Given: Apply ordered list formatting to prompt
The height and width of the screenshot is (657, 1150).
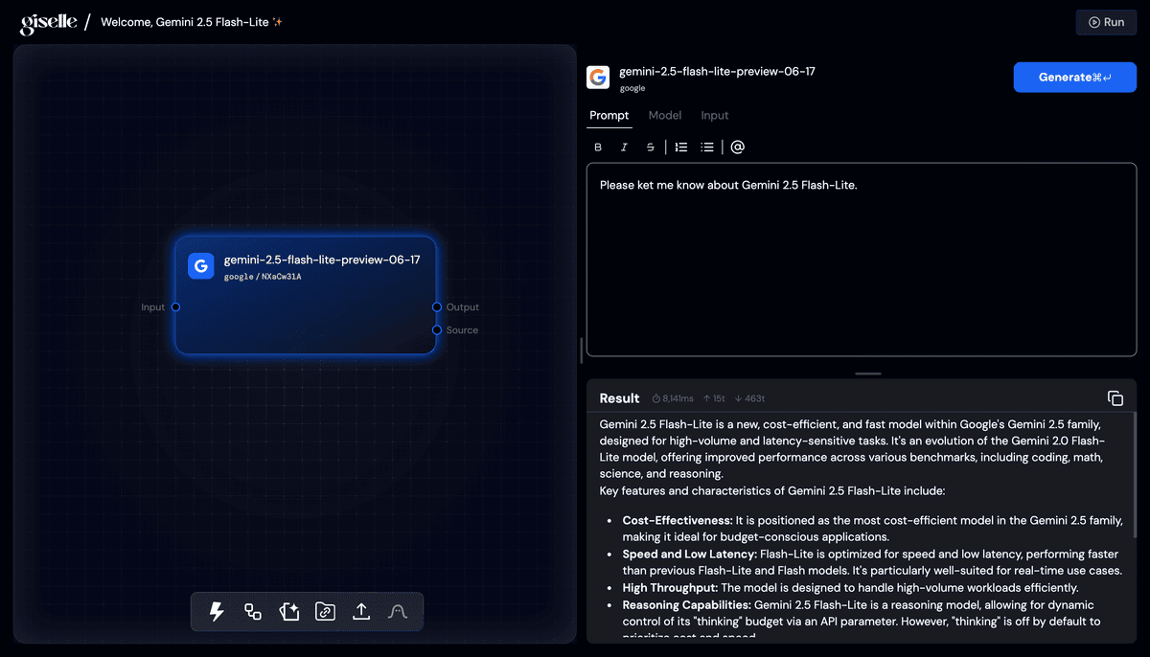Looking at the screenshot, I should (x=680, y=147).
